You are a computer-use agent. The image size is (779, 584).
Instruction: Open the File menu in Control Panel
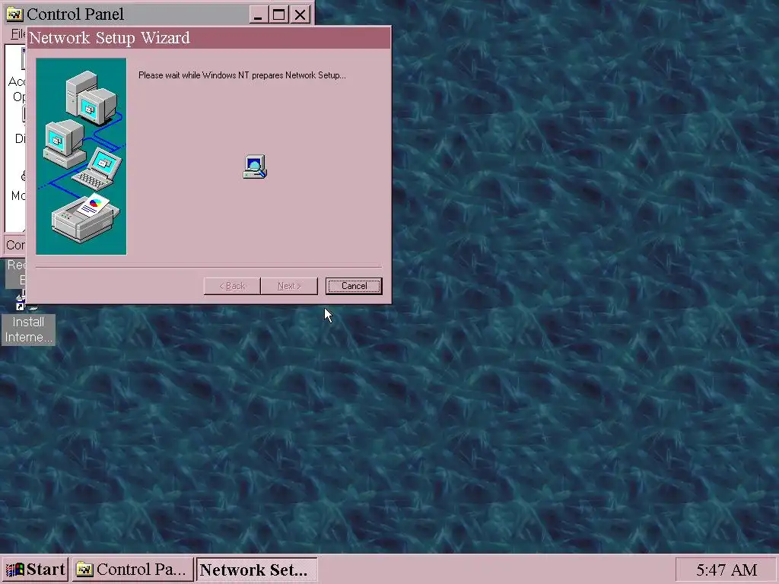click(x=18, y=33)
